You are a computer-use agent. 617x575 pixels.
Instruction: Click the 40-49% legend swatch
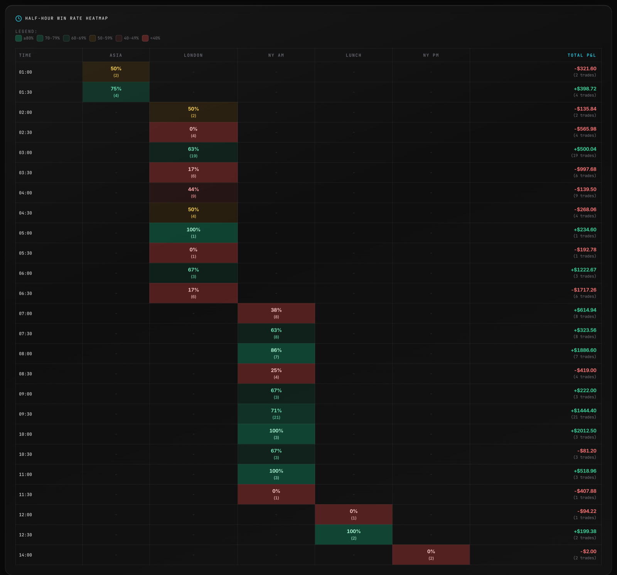pyautogui.click(x=119, y=38)
